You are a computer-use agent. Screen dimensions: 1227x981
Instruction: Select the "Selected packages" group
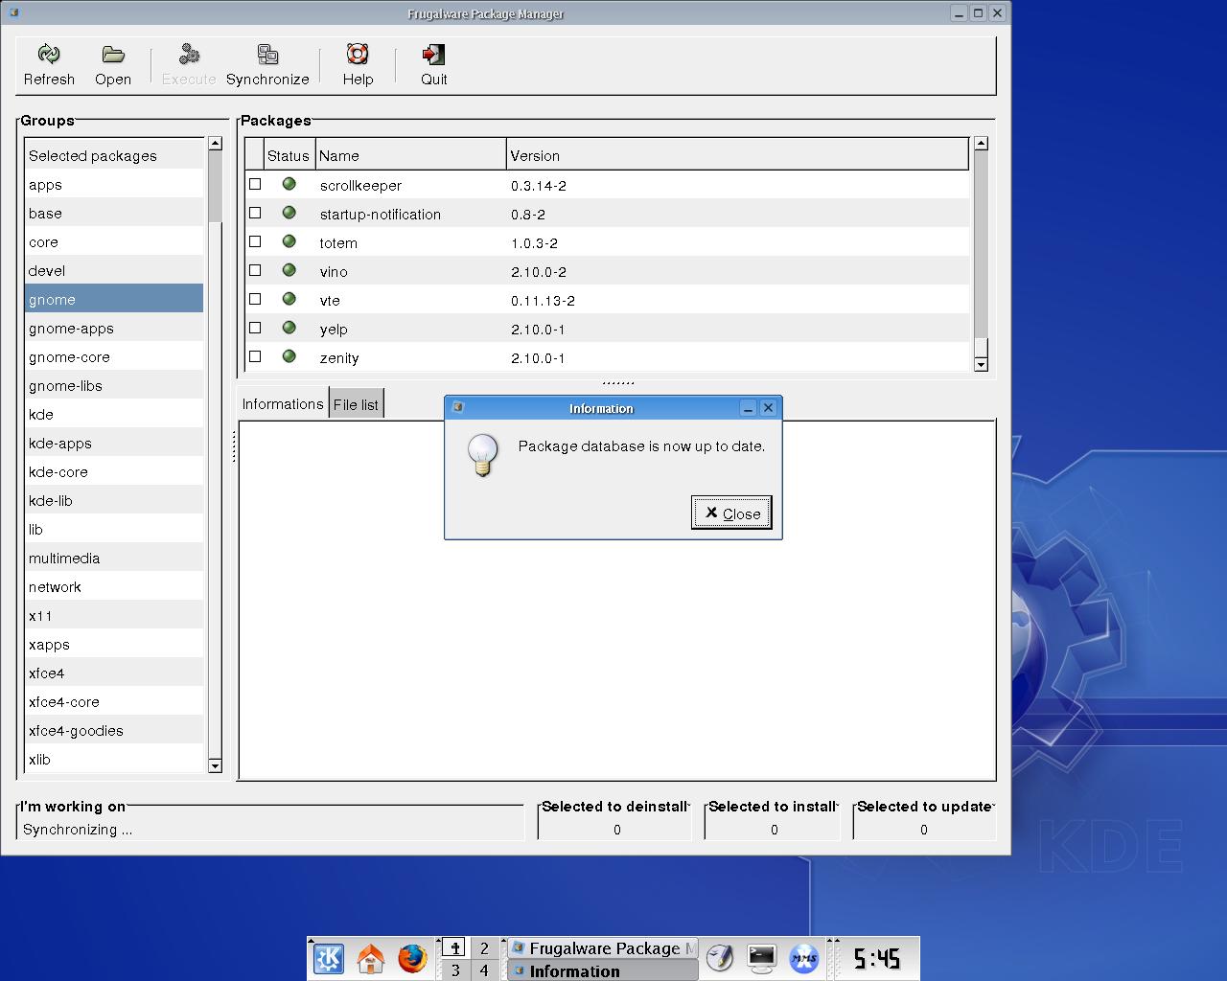pos(114,155)
